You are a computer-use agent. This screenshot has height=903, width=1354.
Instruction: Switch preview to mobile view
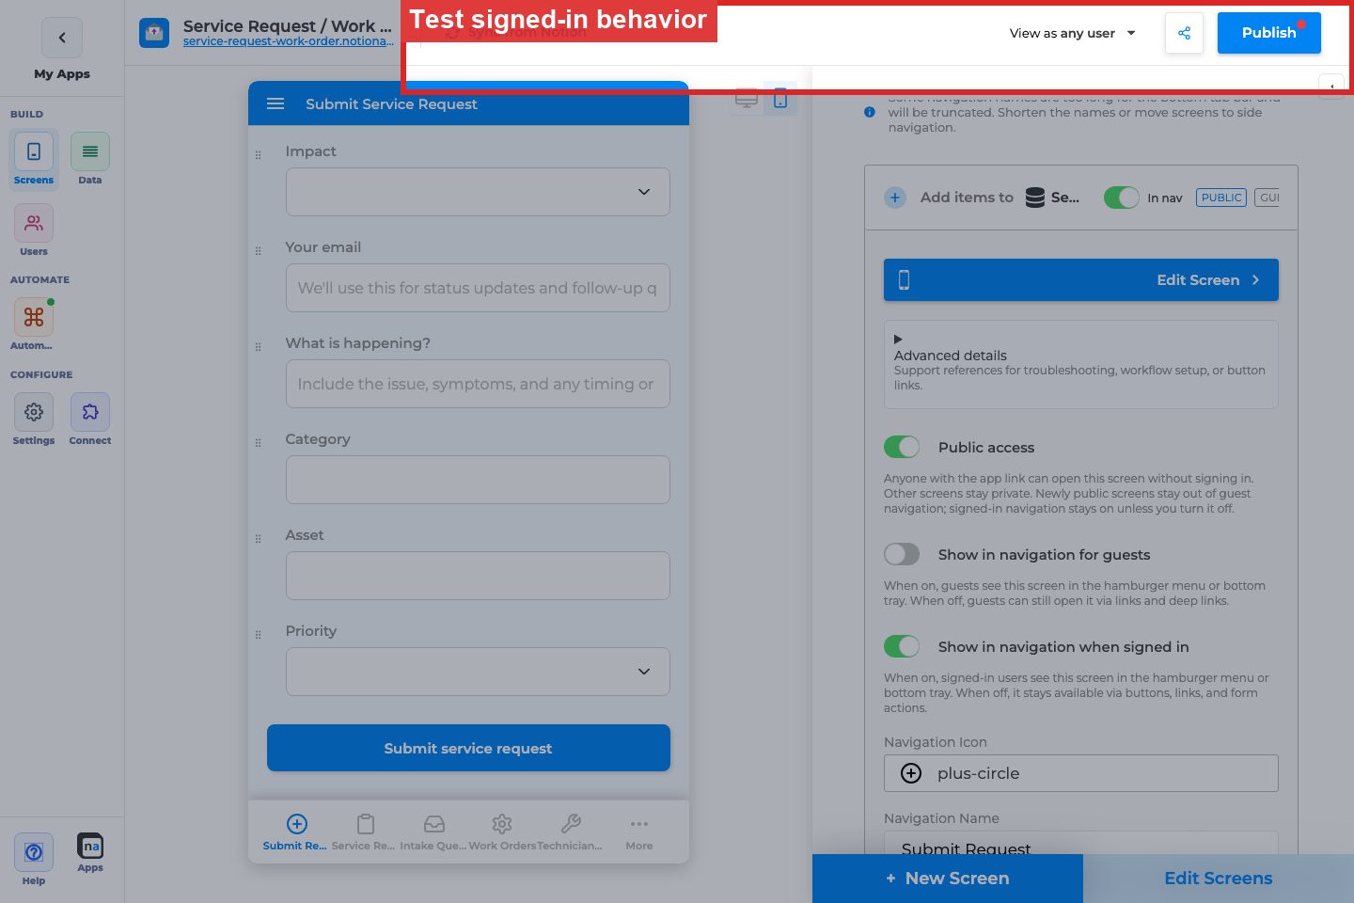pos(780,99)
